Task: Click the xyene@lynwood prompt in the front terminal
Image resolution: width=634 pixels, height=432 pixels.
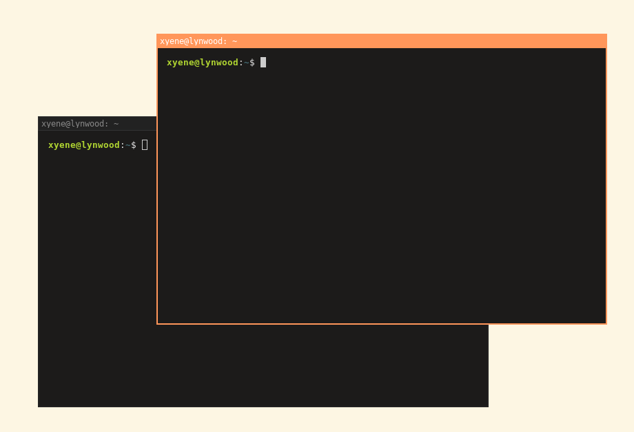Action: (x=203, y=62)
